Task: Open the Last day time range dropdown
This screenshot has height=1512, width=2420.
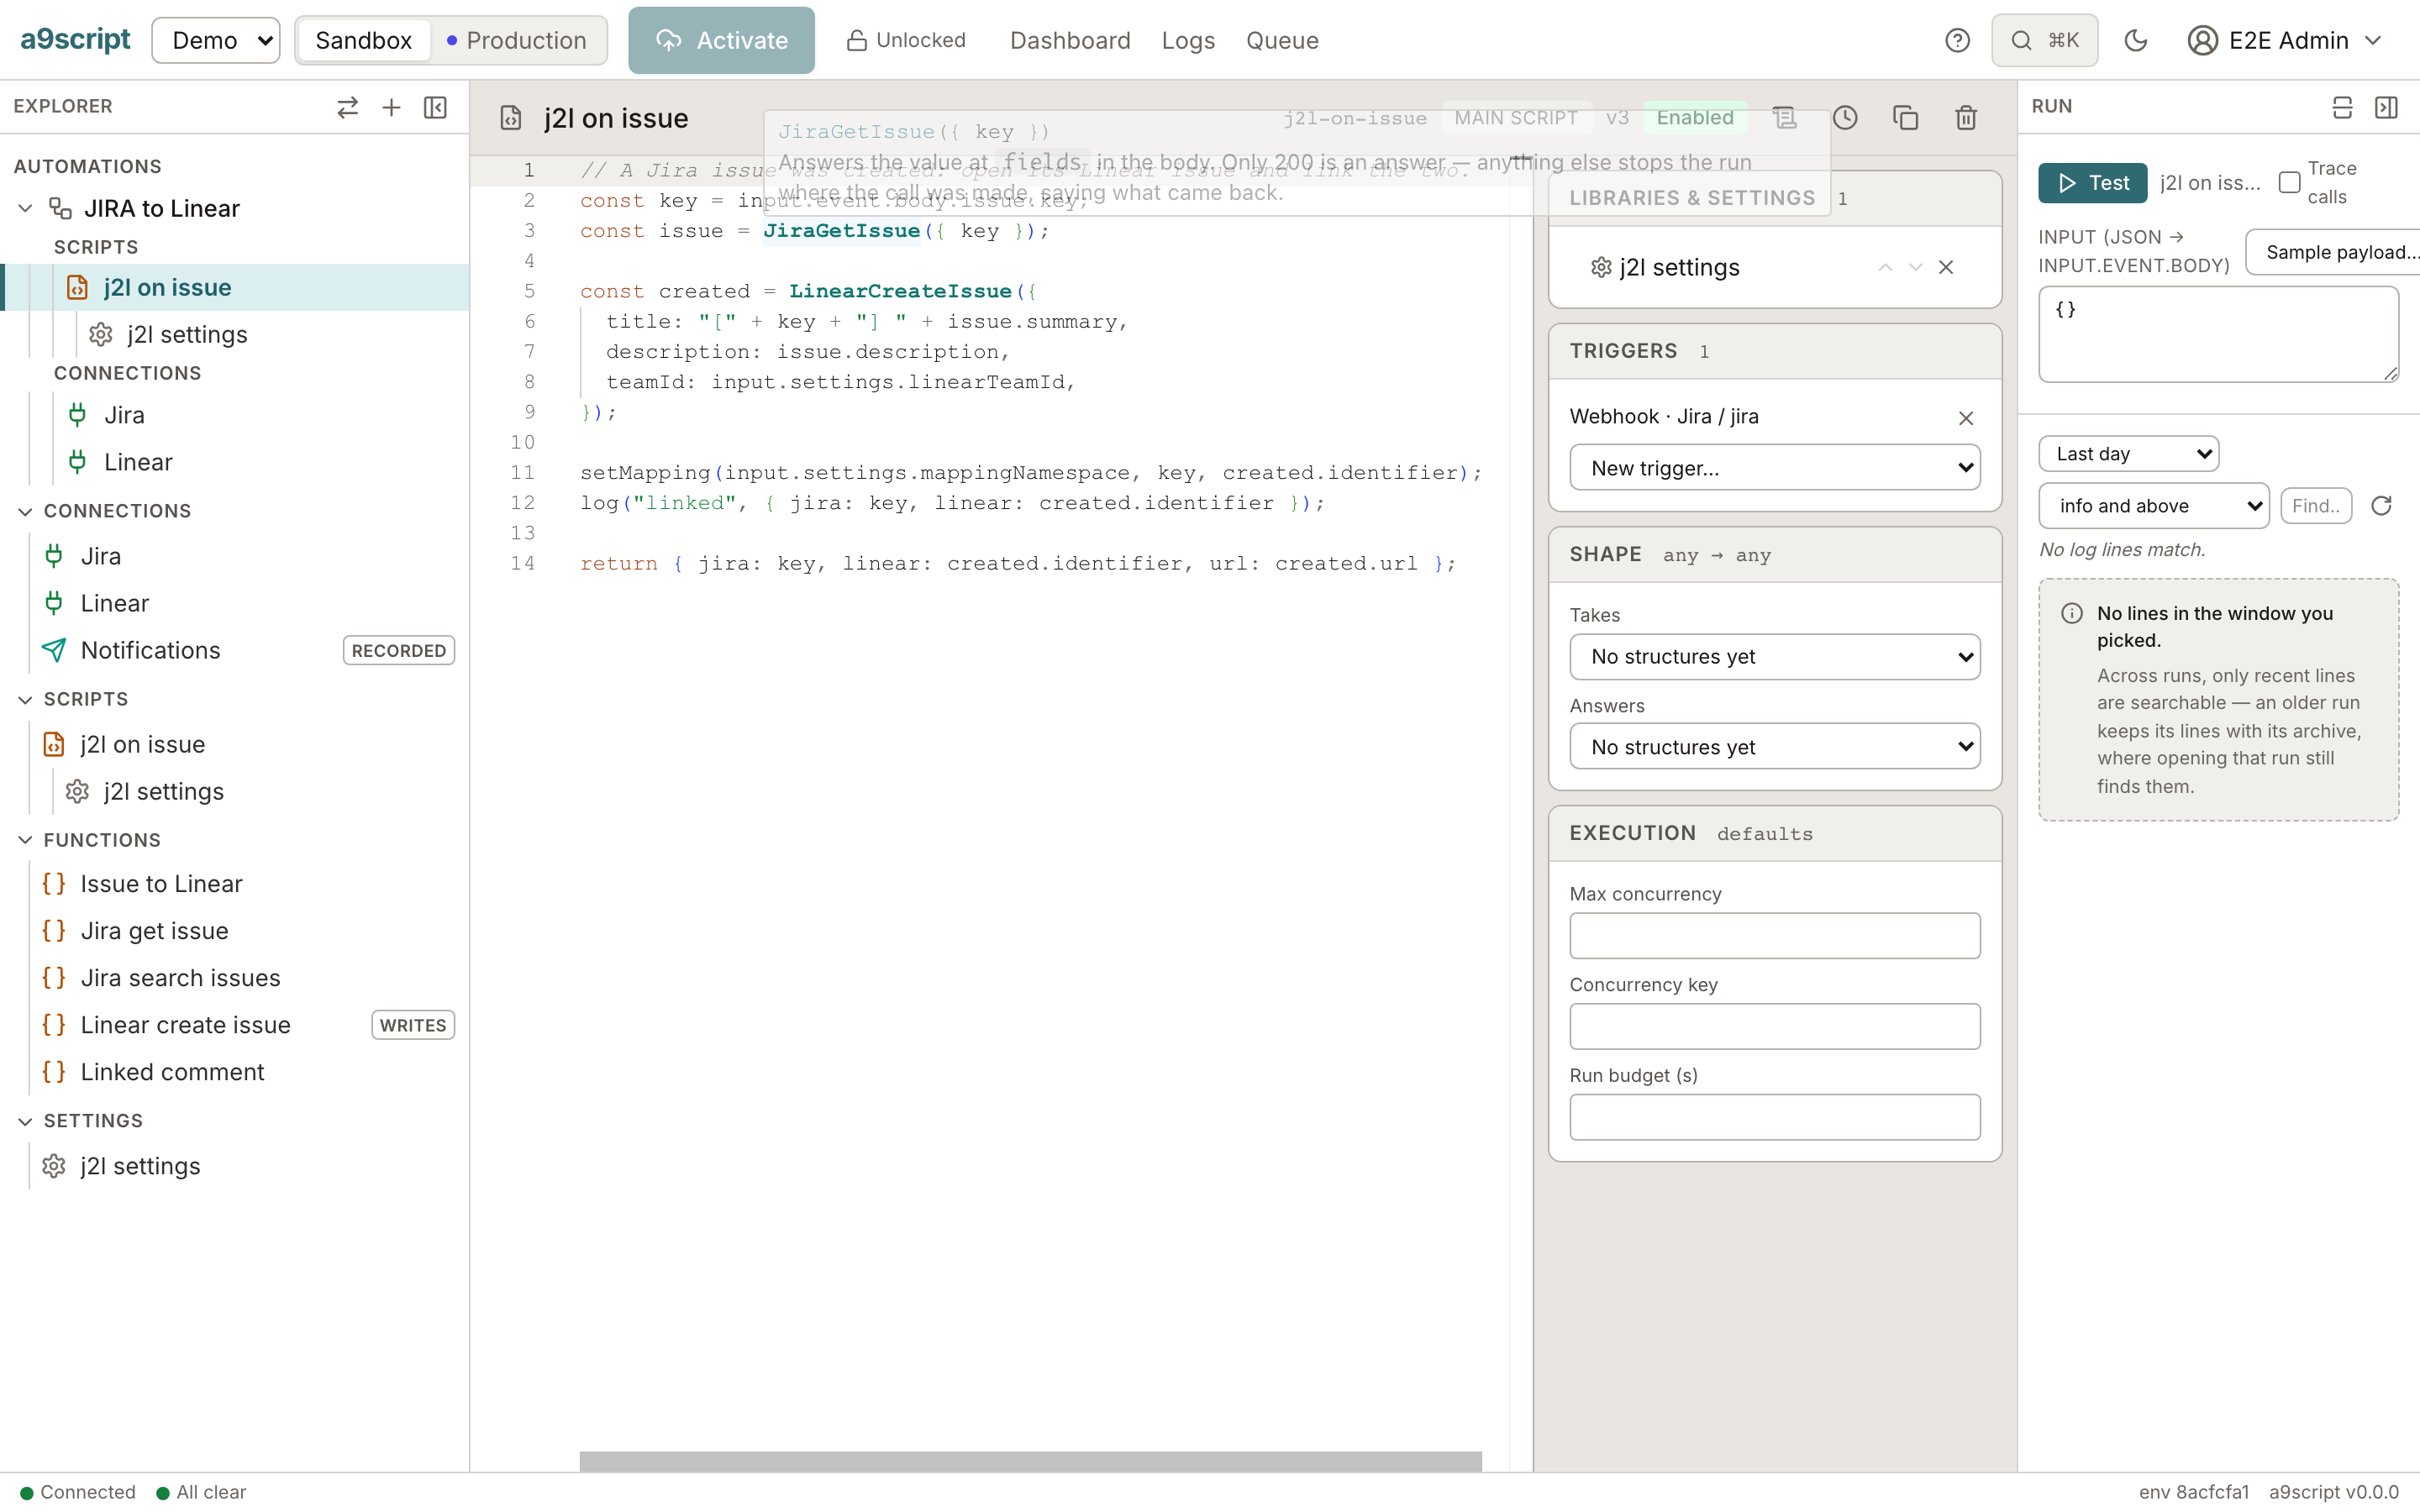Action: pyautogui.click(x=2128, y=454)
